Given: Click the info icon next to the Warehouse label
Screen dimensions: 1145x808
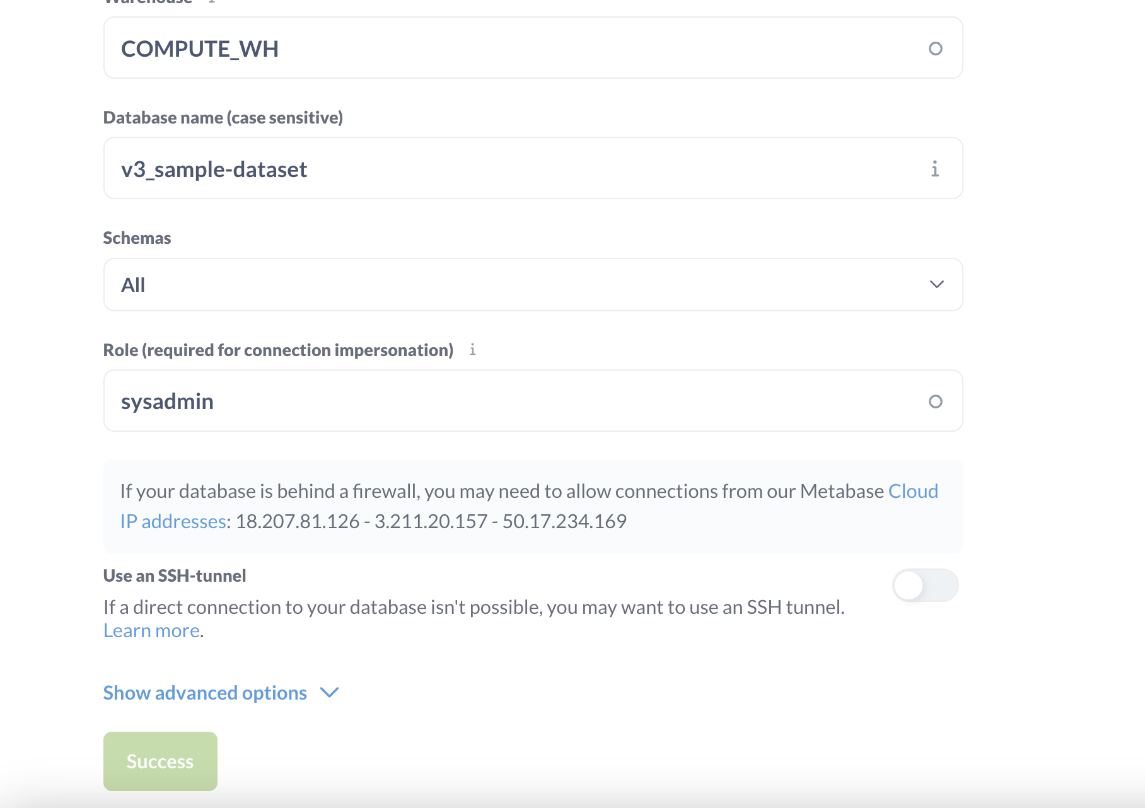Looking at the screenshot, I should [x=211, y=3].
